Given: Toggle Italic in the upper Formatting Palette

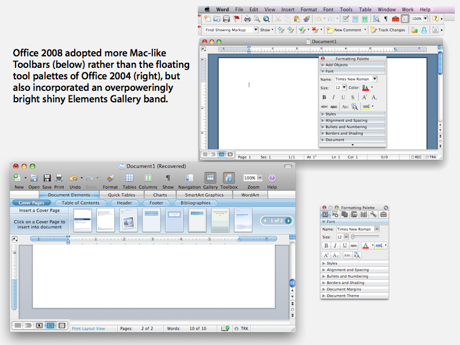Looking at the screenshot, I should click(x=333, y=97).
